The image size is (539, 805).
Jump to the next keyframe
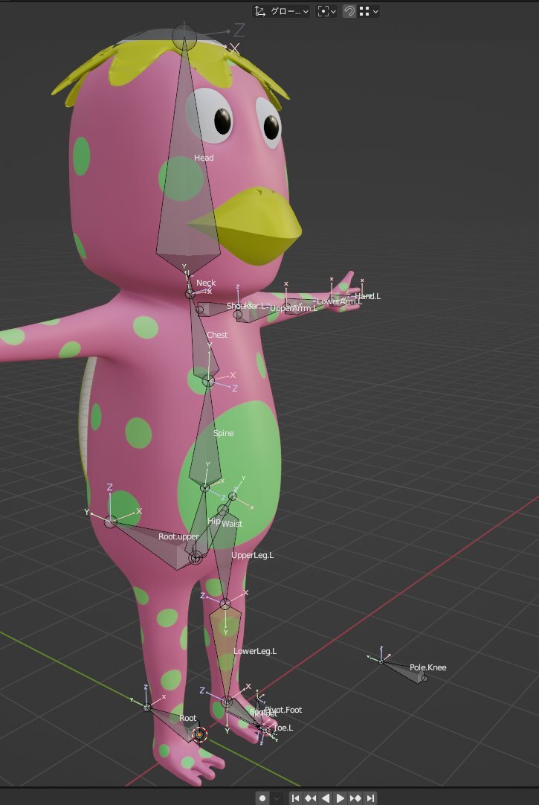(355, 798)
